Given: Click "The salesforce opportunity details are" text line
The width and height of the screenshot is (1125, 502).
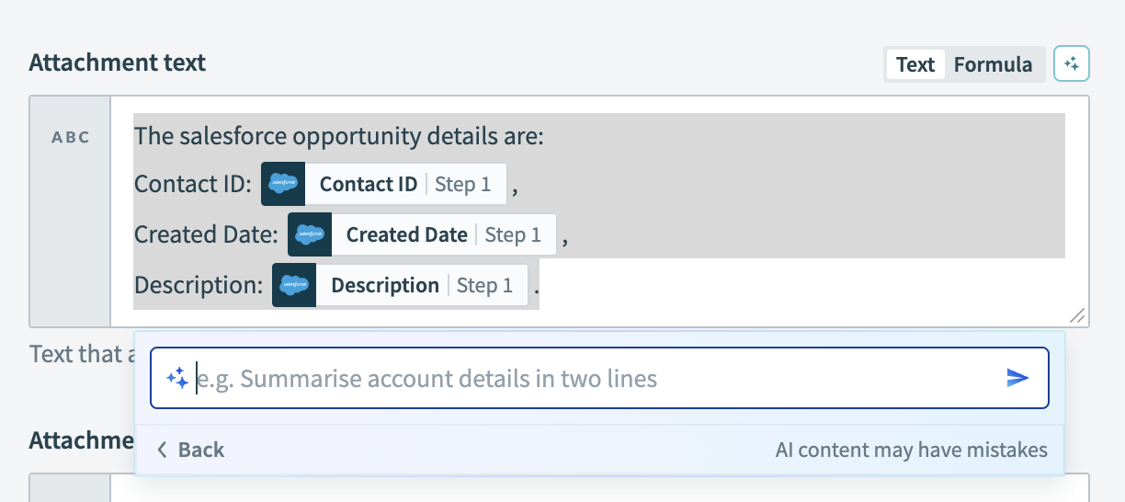Looking at the screenshot, I should click(339, 137).
